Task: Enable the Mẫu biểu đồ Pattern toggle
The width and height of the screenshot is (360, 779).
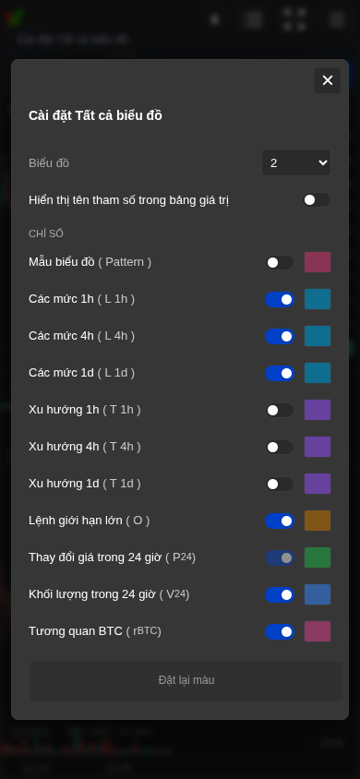Action: click(x=280, y=262)
